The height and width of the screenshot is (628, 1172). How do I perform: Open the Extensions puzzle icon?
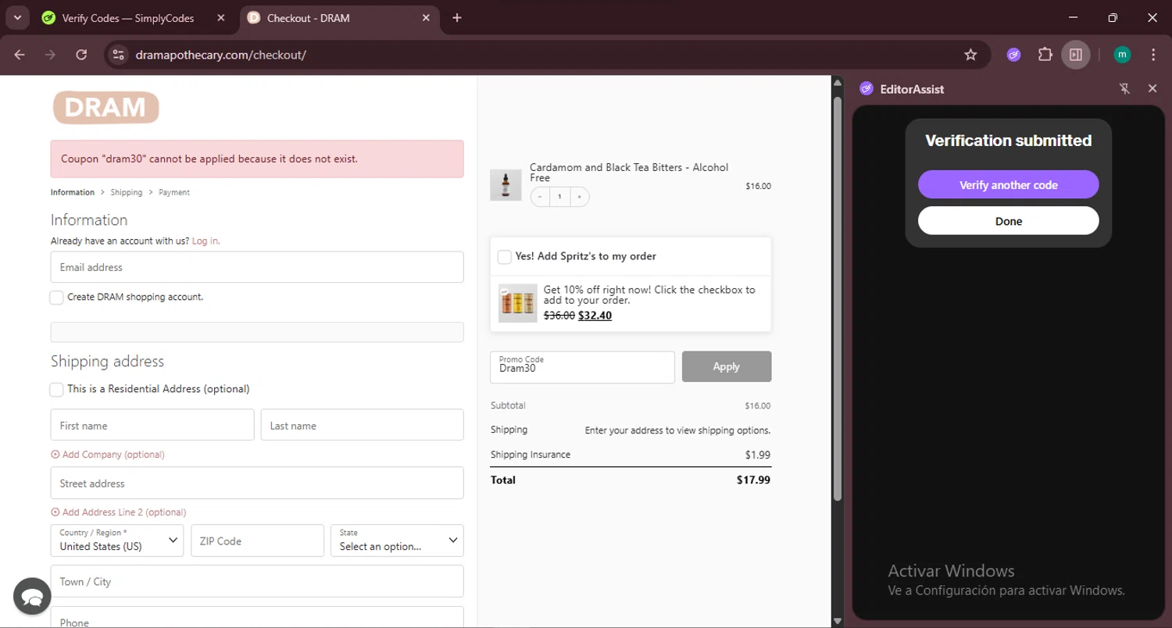pyautogui.click(x=1045, y=55)
